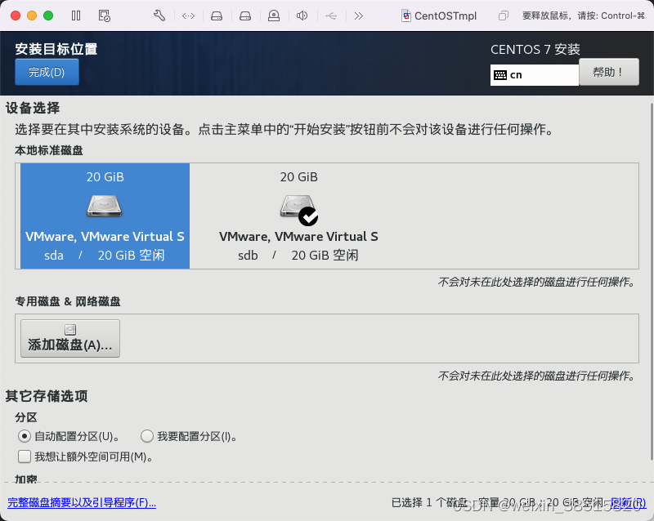
Task: Select the sda 20 GiB disk
Action: 105,216
